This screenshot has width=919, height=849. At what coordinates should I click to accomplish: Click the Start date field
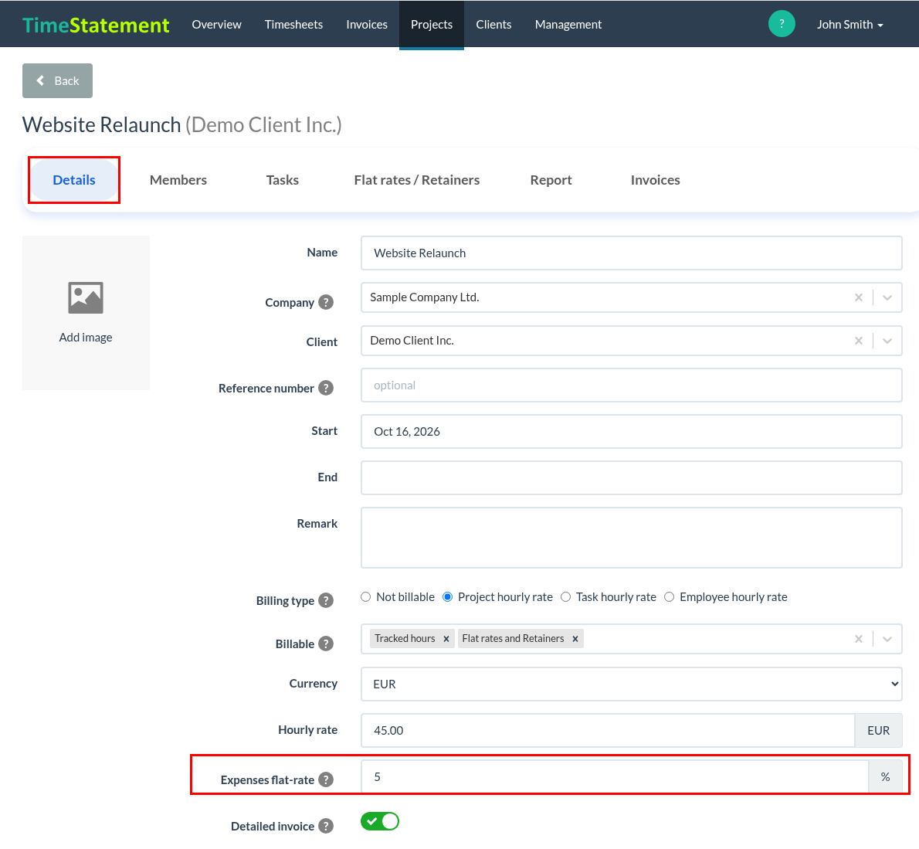point(631,432)
